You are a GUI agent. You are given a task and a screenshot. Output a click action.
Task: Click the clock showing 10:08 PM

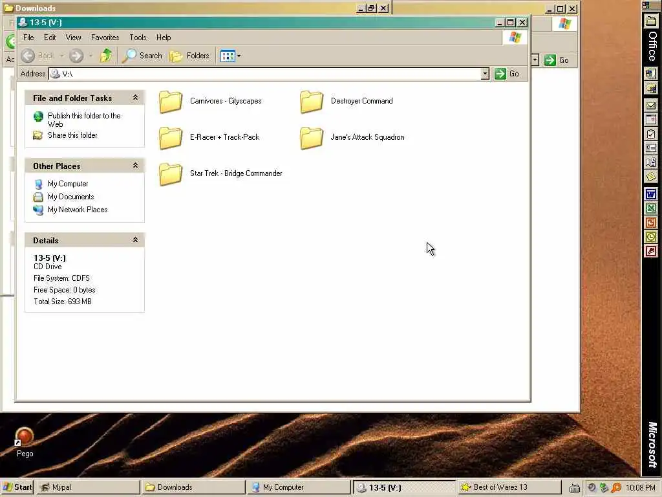pos(641,488)
